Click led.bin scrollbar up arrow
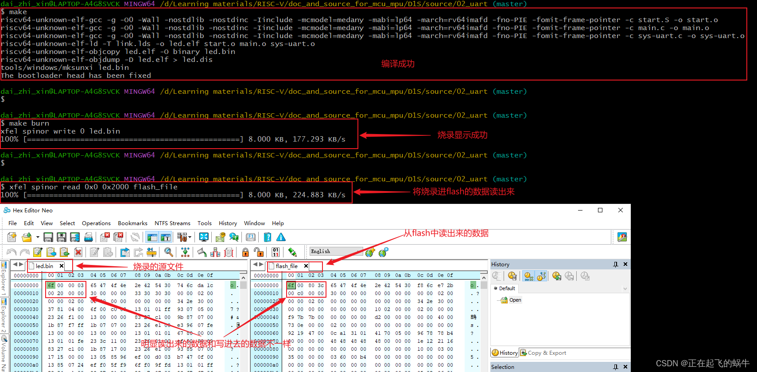This screenshot has height=372, width=757. (x=243, y=277)
